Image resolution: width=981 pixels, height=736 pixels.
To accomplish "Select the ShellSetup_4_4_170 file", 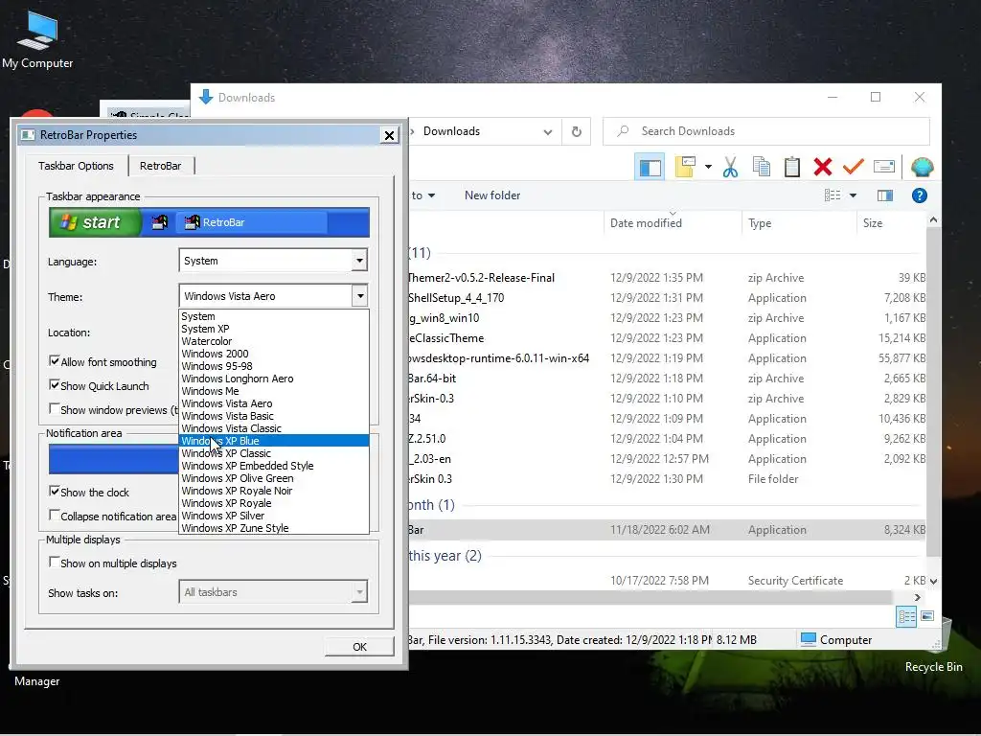I will 667,298.
